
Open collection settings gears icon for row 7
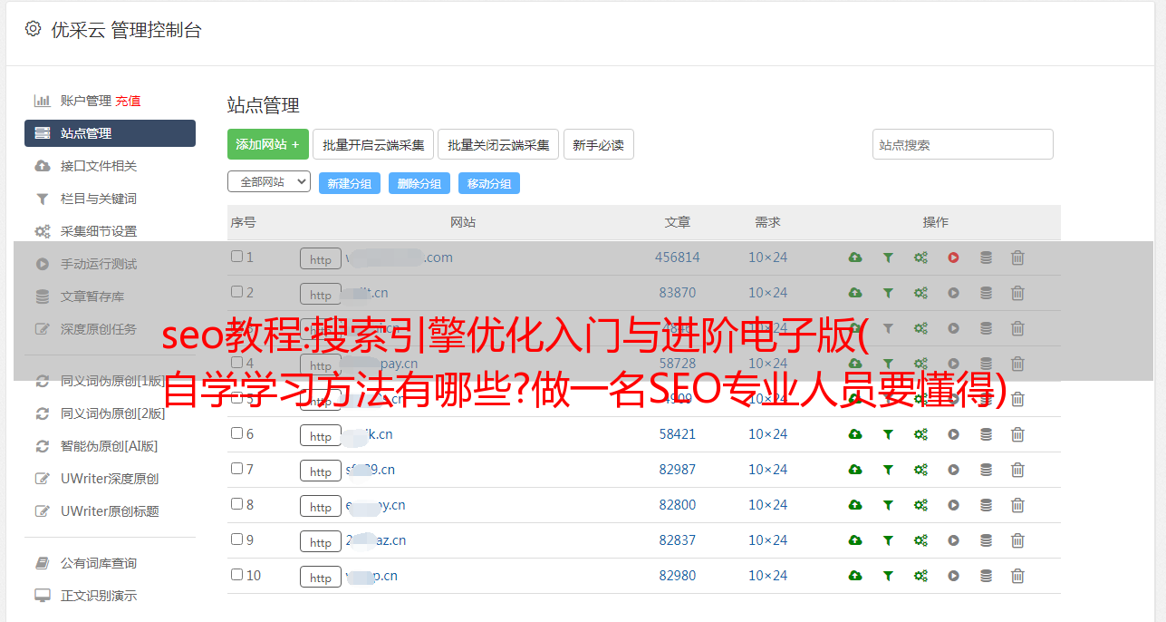coord(920,470)
